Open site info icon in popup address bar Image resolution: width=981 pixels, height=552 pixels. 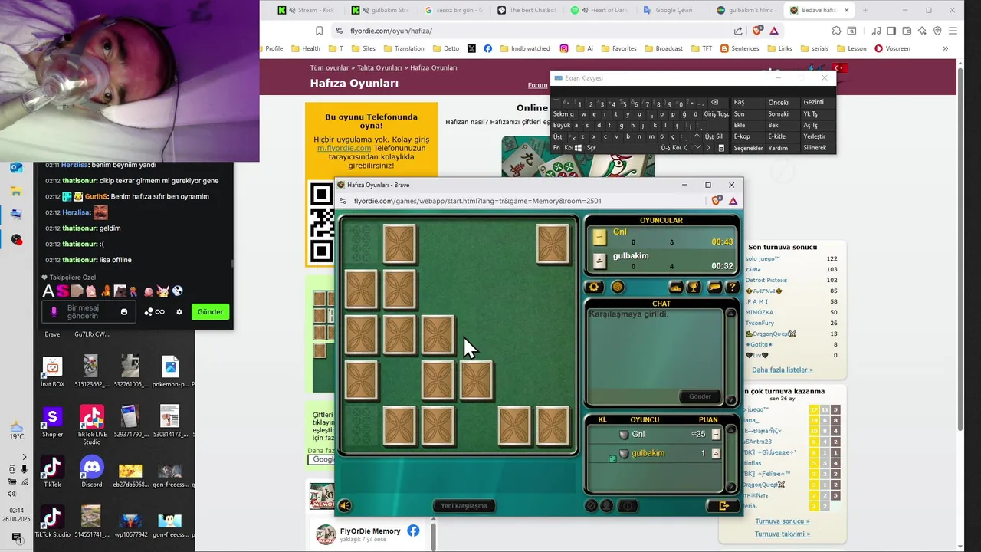[343, 201]
